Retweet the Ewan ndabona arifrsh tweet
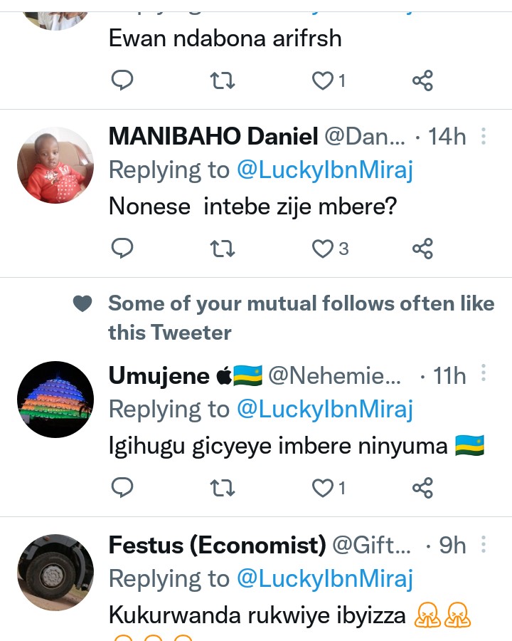Image resolution: width=512 pixels, height=641 pixels. tap(223, 80)
